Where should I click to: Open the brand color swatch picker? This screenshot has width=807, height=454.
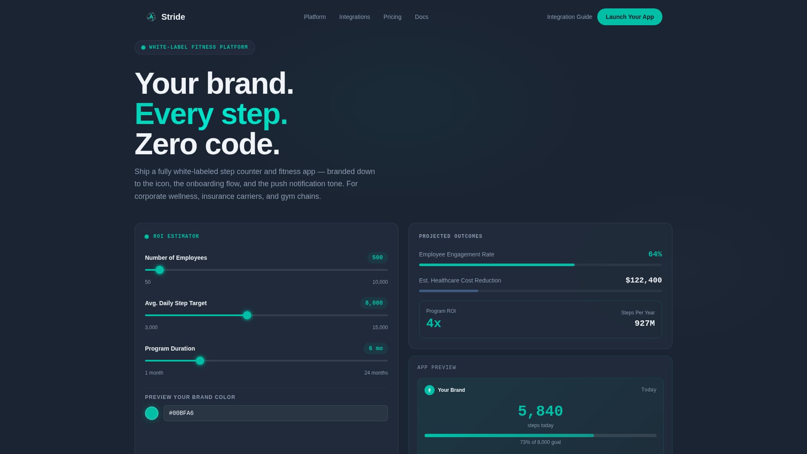(x=152, y=413)
